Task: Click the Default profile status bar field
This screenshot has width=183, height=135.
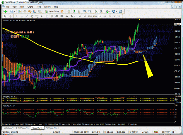Action: click(x=56, y=132)
